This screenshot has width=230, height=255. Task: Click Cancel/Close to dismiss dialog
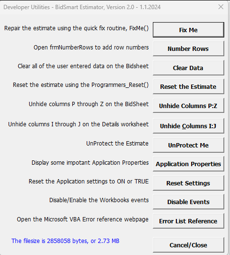188,245
